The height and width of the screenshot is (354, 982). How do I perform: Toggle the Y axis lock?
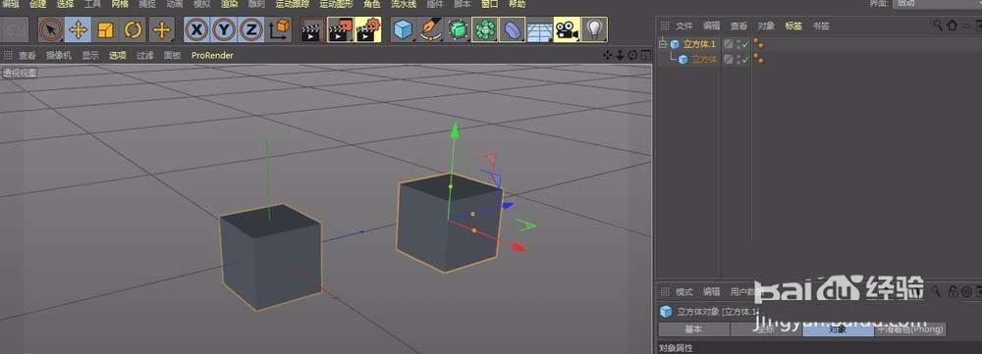(x=224, y=30)
